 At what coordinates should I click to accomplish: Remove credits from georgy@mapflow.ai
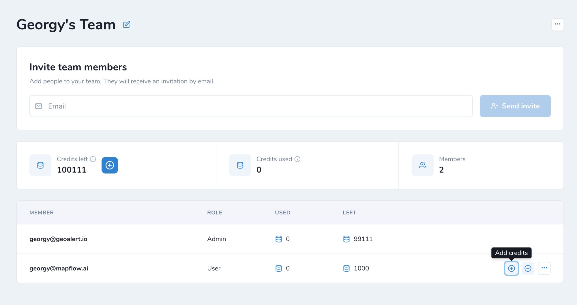click(x=528, y=268)
